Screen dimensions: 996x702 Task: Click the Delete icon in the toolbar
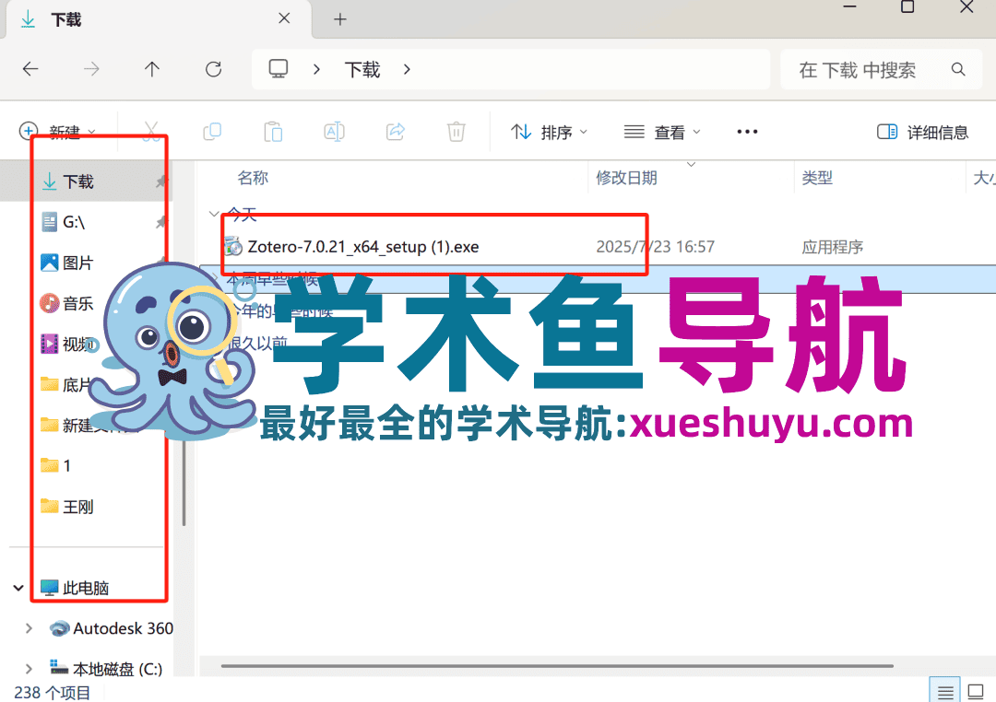(x=456, y=132)
